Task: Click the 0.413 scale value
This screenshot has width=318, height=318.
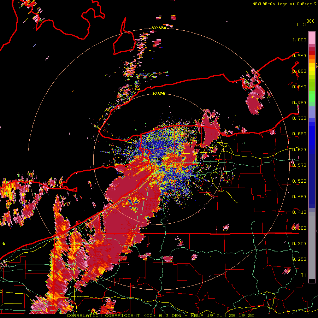Action: click(299, 212)
